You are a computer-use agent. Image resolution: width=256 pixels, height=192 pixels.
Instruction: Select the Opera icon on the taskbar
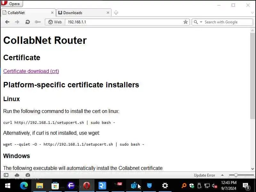(86, 186)
